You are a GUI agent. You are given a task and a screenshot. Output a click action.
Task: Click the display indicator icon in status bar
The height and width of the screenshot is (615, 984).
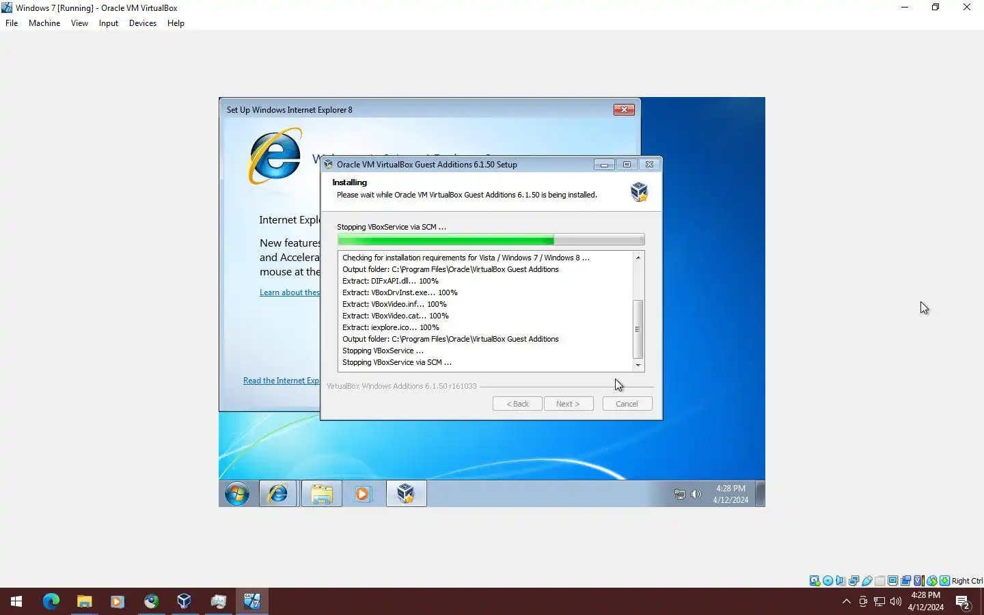pyautogui.click(x=892, y=581)
